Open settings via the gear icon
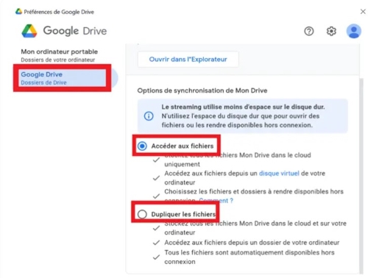 coord(331,31)
